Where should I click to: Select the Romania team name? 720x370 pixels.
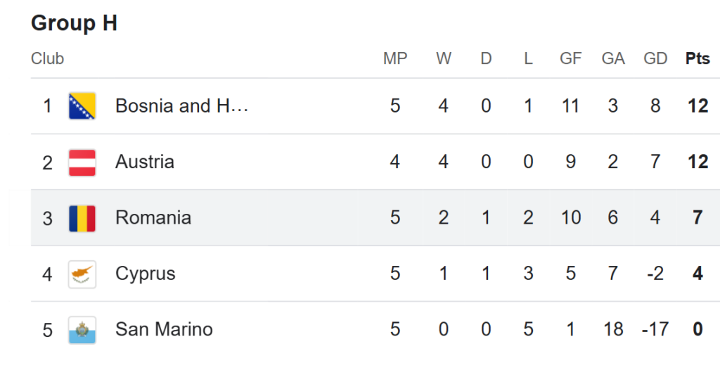[x=153, y=217]
